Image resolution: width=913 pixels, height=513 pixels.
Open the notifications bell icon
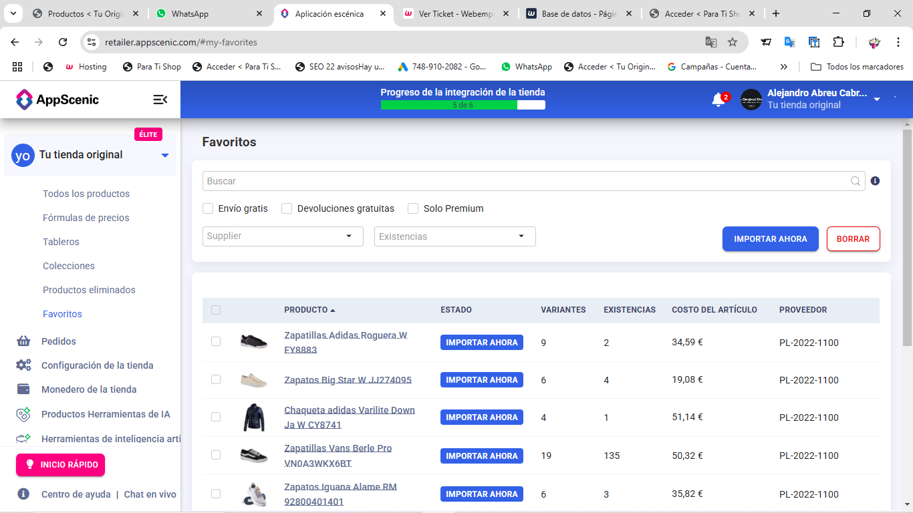tap(719, 100)
